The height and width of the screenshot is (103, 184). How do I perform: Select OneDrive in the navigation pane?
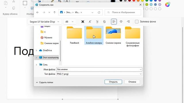coord(47,50)
